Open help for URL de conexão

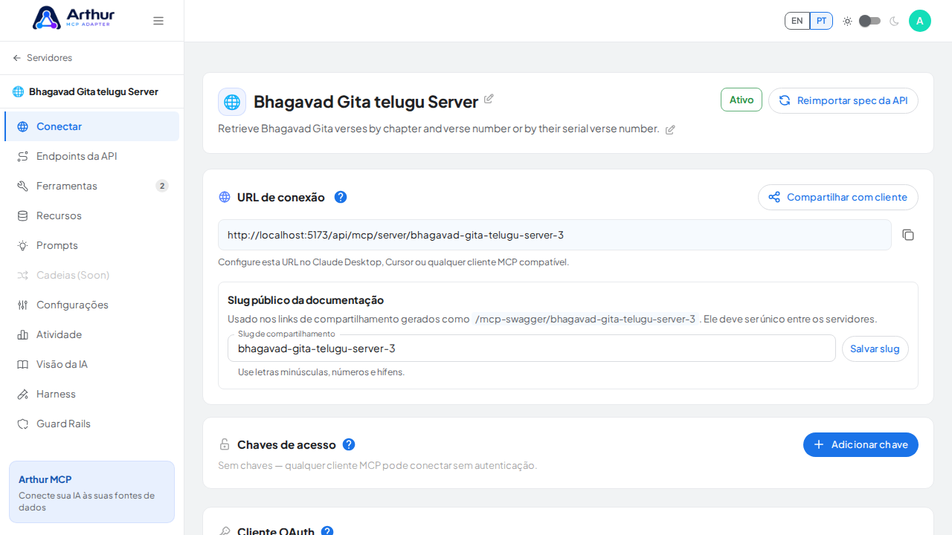coord(341,197)
